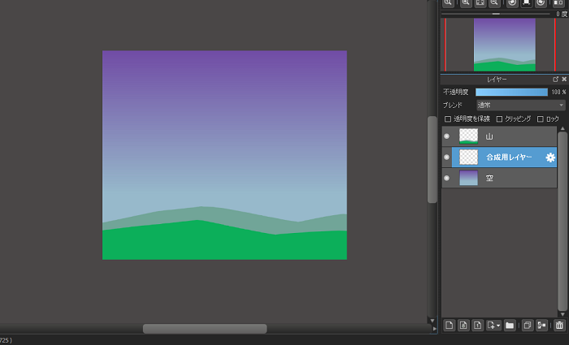Duplicate the selected layer

pyautogui.click(x=528, y=326)
